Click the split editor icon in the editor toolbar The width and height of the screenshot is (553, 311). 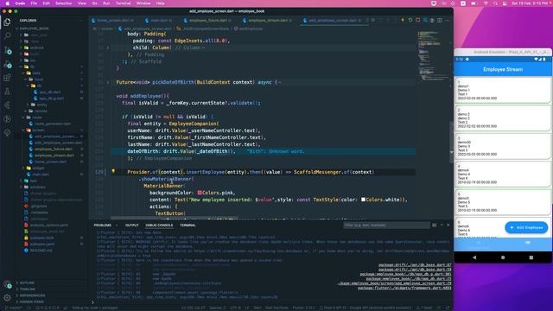[440, 21]
